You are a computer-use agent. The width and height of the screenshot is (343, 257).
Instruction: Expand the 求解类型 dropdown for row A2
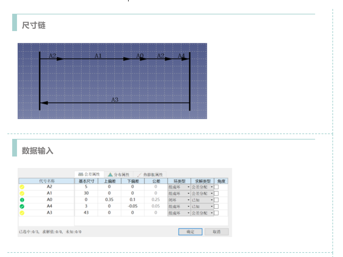point(202,187)
